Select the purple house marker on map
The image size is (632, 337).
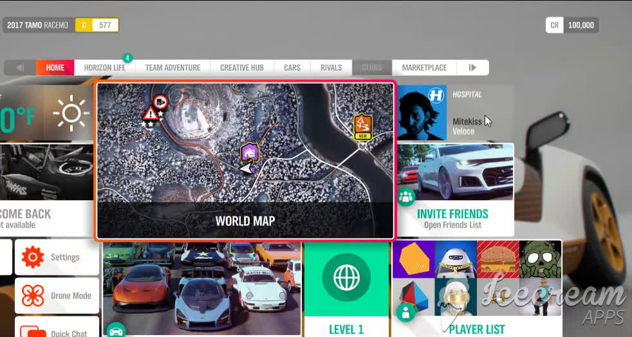[250, 152]
